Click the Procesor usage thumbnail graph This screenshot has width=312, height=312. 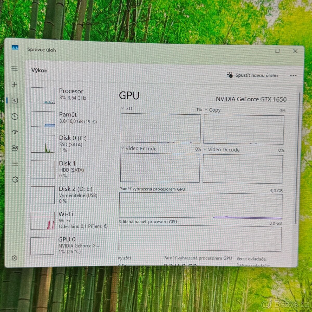(43, 95)
